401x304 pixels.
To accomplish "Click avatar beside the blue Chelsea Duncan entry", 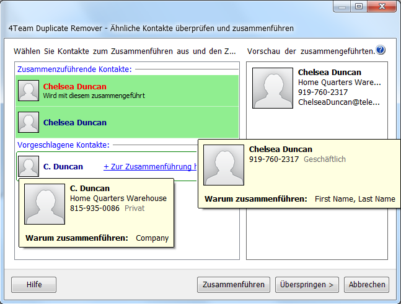I will point(29,122).
